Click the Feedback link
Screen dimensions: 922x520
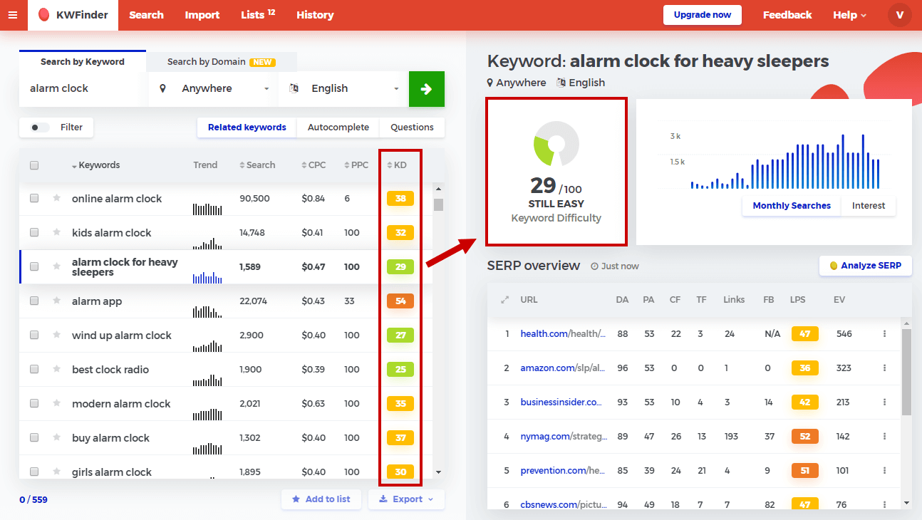(x=787, y=15)
